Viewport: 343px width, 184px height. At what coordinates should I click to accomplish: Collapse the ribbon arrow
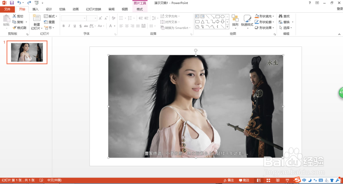[x=339, y=34]
